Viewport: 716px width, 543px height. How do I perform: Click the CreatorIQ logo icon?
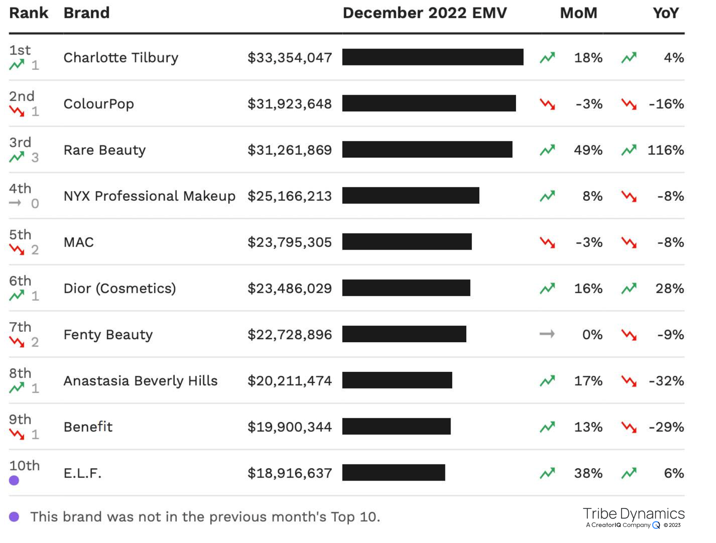[x=656, y=525]
